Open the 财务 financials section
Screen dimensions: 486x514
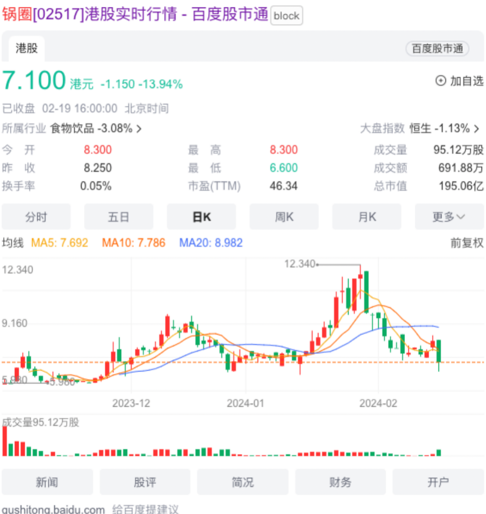pos(340,482)
